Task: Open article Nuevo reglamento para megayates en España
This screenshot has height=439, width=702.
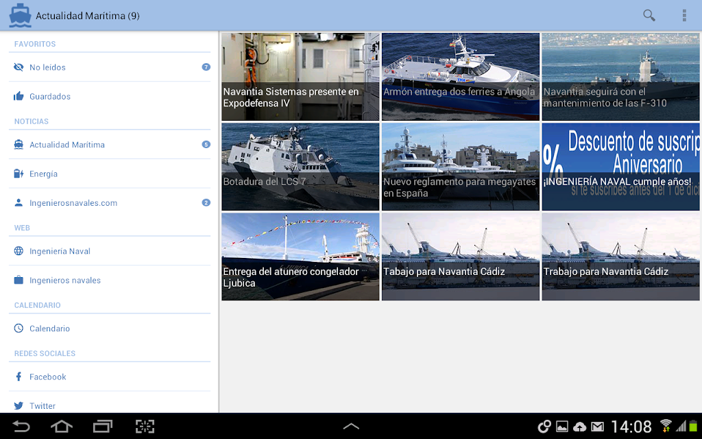Action: (x=461, y=167)
